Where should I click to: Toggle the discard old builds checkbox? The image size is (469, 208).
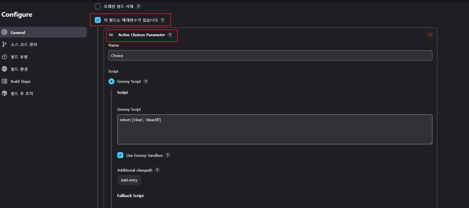tap(98, 6)
